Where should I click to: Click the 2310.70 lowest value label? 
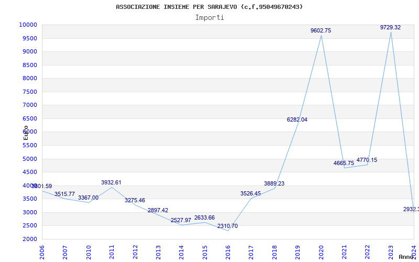tap(227, 226)
